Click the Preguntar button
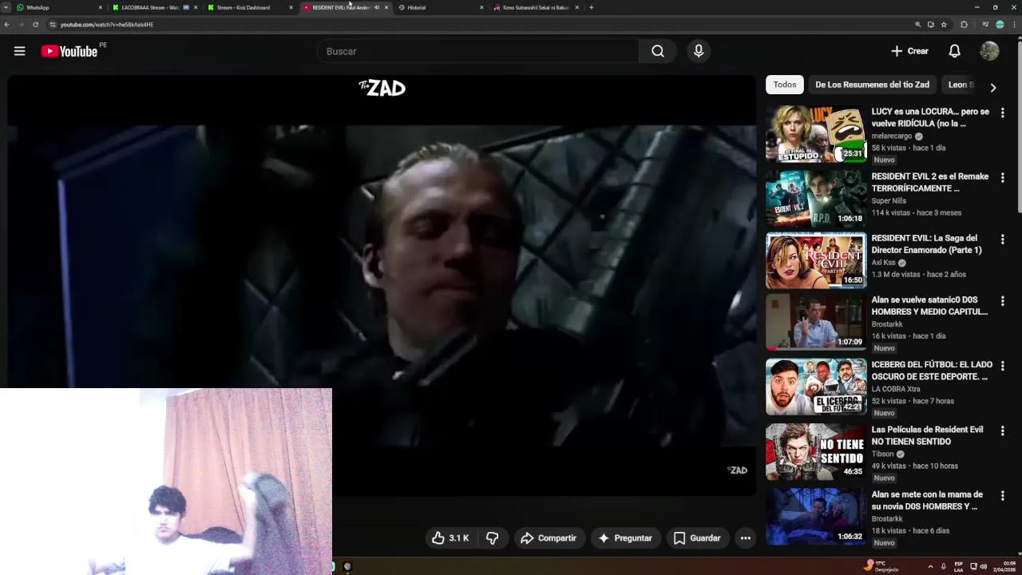Image resolution: width=1022 pixels, height=575 pixels. (625, 538)
